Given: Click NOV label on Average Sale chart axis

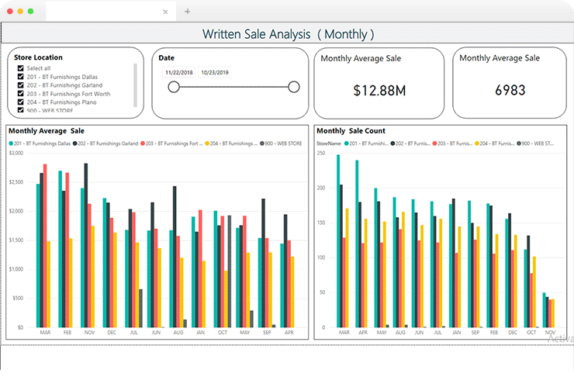Looking at the screenshot, I should tap(89, 333).
